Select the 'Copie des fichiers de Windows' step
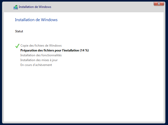Viewport: 168px width, 125px height. click(x=41, y=46)
